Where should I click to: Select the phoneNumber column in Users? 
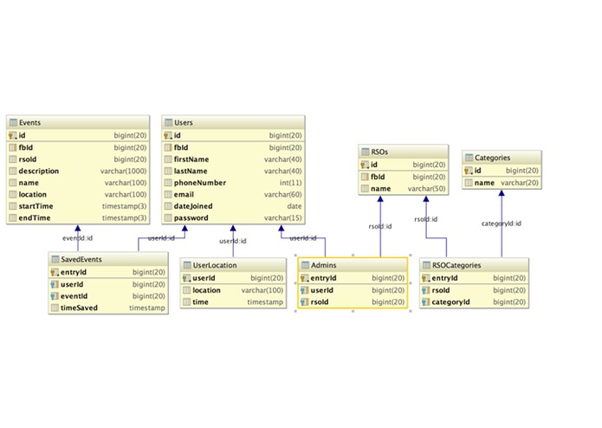pos(233,183)
